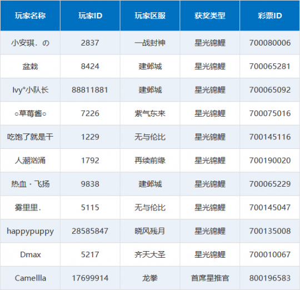Click the 玩家名称 column header
This screenshot has width=300, height=290.
(30, 16)
